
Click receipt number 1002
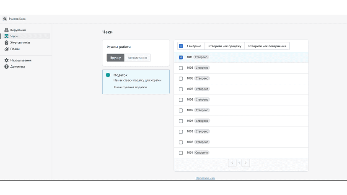point(190,142)
